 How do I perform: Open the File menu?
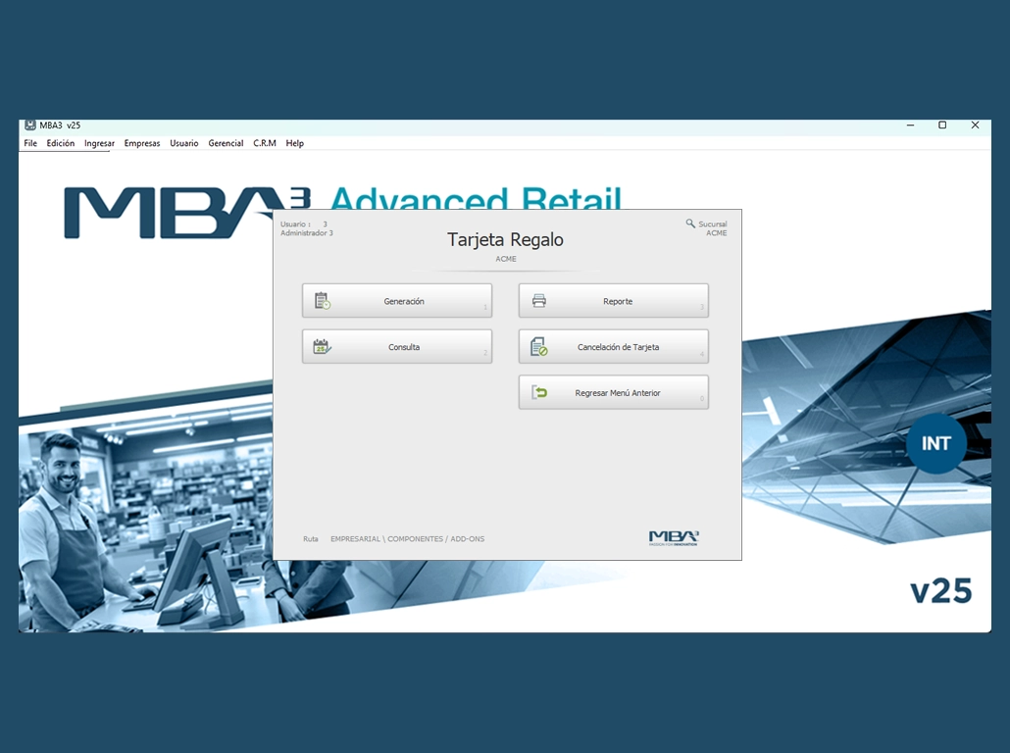pos(30,143)
